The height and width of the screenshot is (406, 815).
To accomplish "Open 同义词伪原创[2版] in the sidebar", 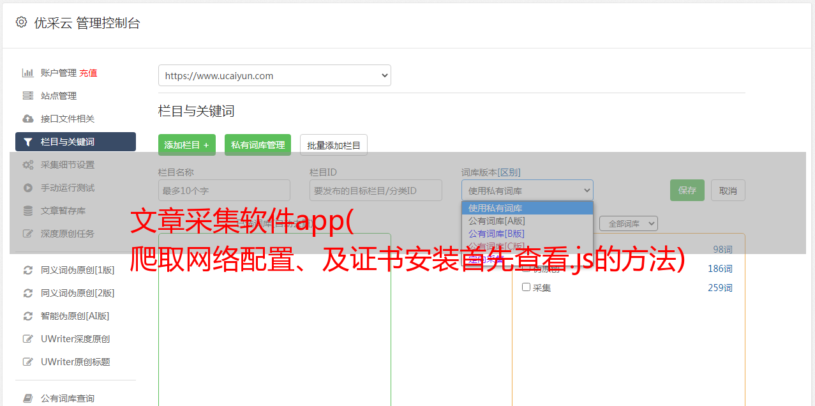I will point(77,293).
